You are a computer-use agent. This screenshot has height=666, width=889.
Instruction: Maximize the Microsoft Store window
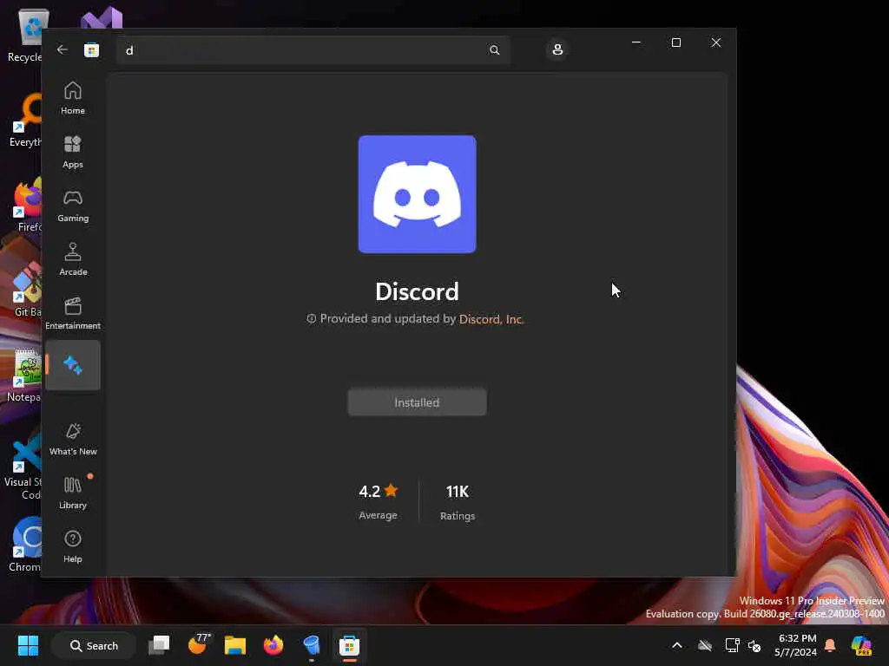tap(675, 42)
